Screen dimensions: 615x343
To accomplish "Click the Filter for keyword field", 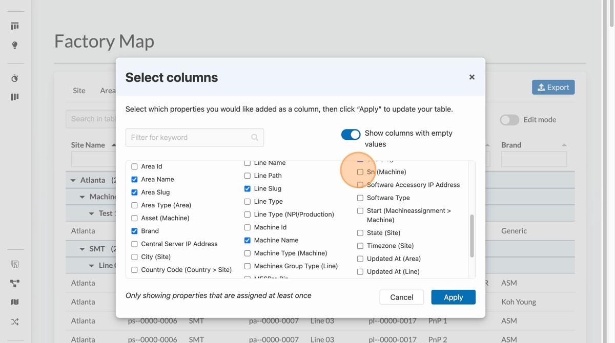I will click(195, 137).
